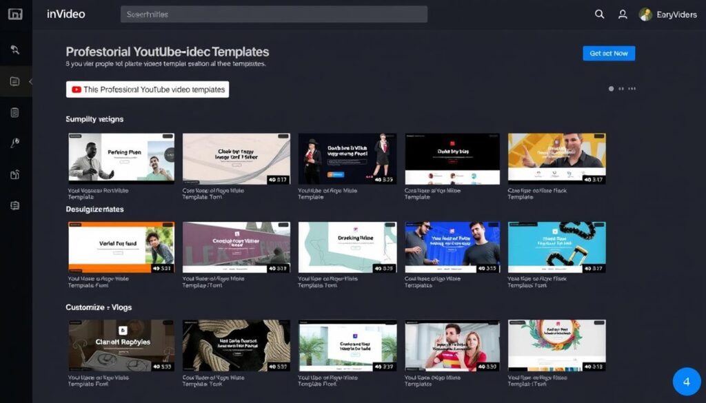Click the caption under the beige wavy template

[213, 194]
